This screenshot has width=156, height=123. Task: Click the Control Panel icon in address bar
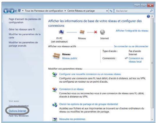point(19,11)
